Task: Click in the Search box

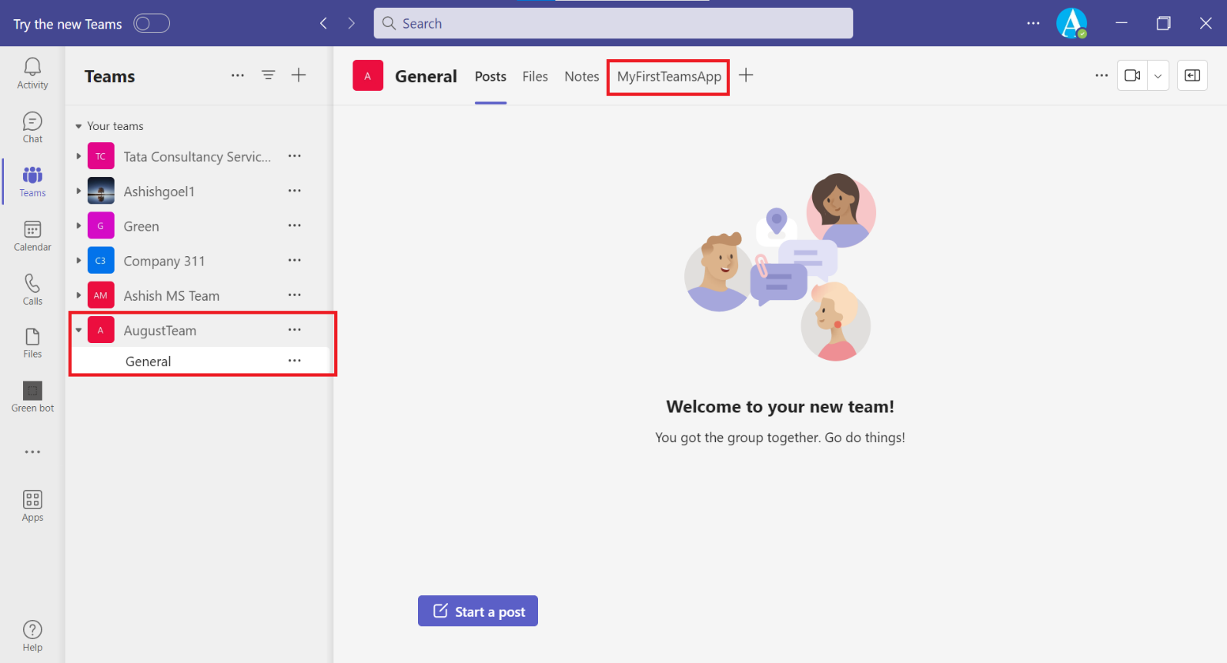Action: tap(613, 24)
